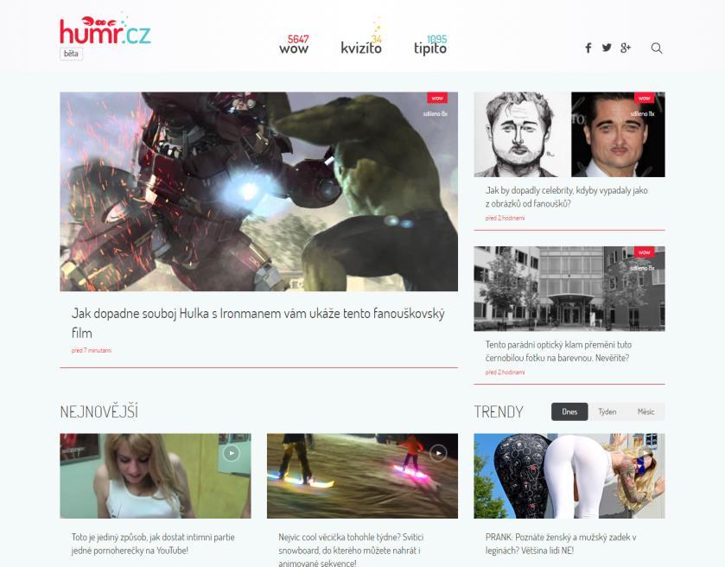Click the wow badge on Hulk image

[437, 98]
